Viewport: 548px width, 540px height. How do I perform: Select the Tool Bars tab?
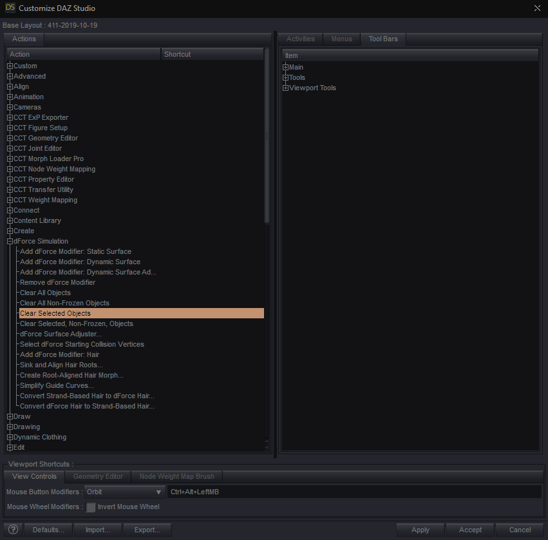point(383,39)
